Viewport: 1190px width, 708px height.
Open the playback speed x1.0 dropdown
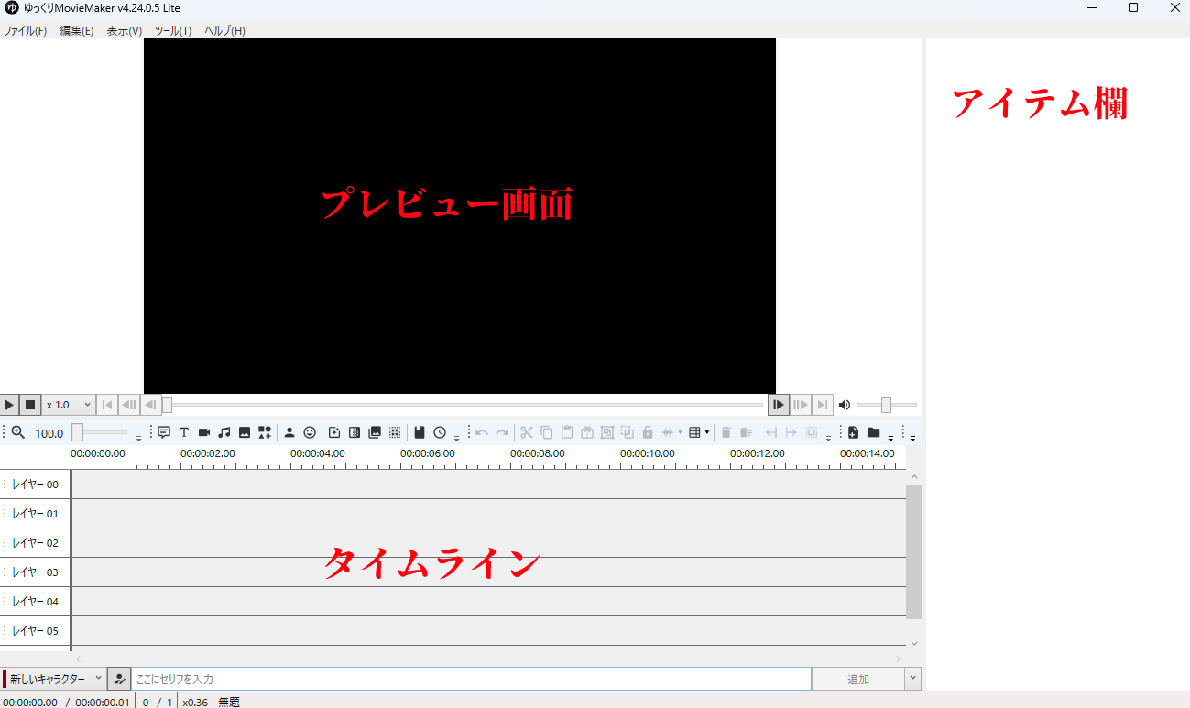pyautogui.click(x=68, y=404)
